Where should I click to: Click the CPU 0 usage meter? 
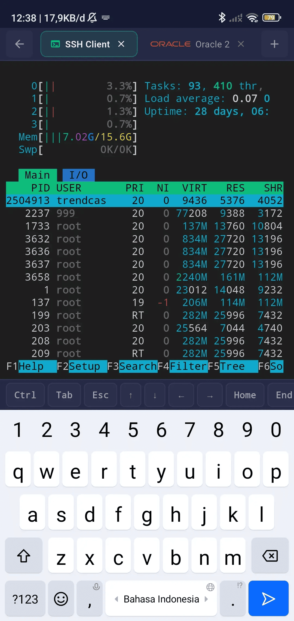click(84, 86)
